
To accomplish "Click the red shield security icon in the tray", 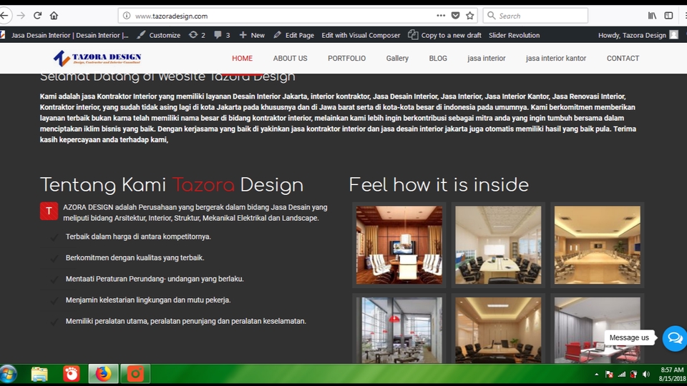I will point(633,375).
